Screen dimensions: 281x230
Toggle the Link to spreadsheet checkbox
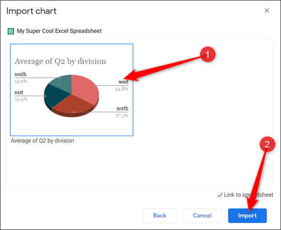(220, 195)
